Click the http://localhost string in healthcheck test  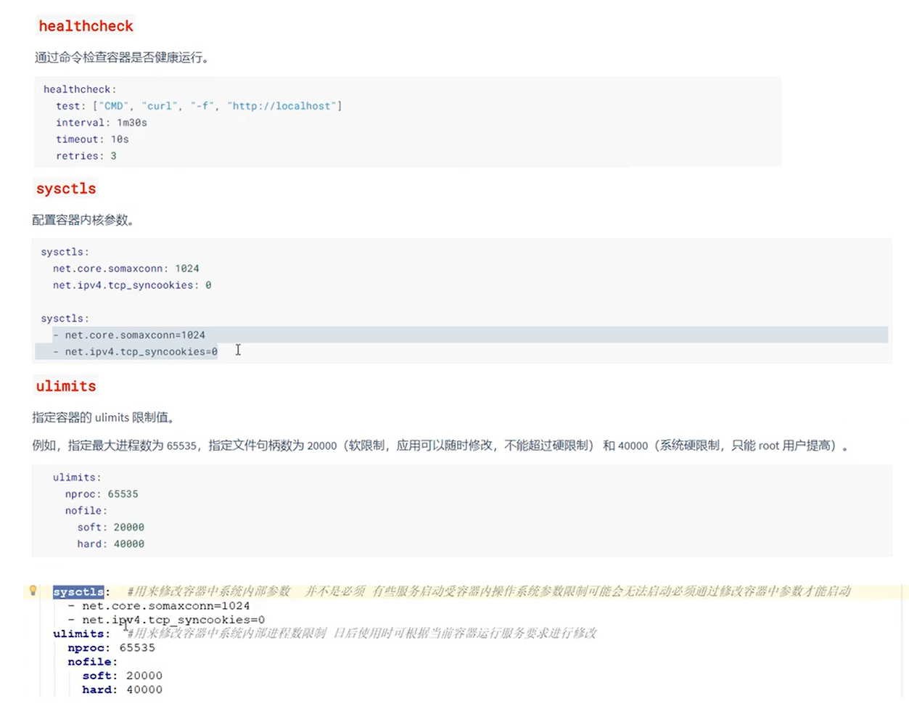(x=283, y=106)
